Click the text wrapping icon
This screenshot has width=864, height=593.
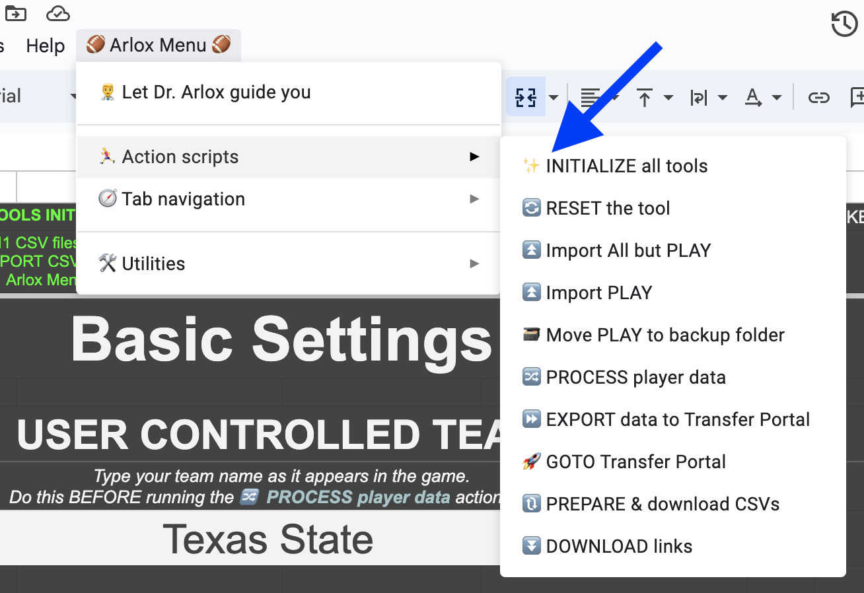pos(698,98)
